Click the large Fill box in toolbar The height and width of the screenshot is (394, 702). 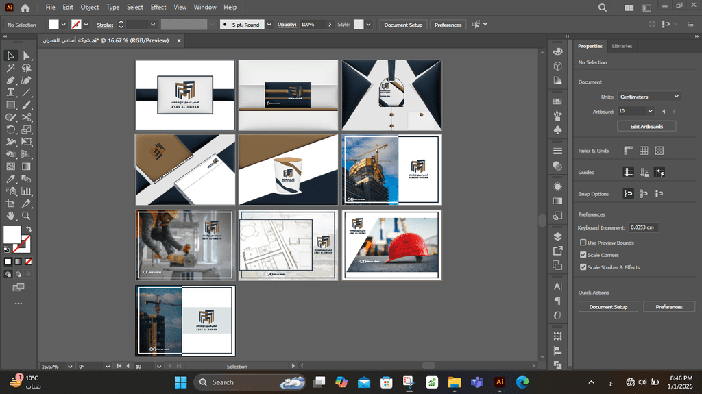[12, 234]
